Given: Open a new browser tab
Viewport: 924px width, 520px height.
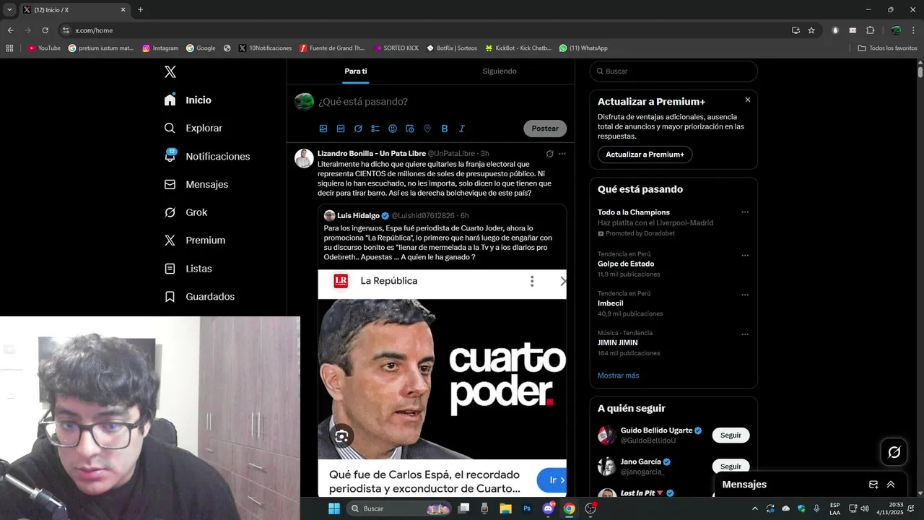Looking at the screenshot, I should point(140,9).
